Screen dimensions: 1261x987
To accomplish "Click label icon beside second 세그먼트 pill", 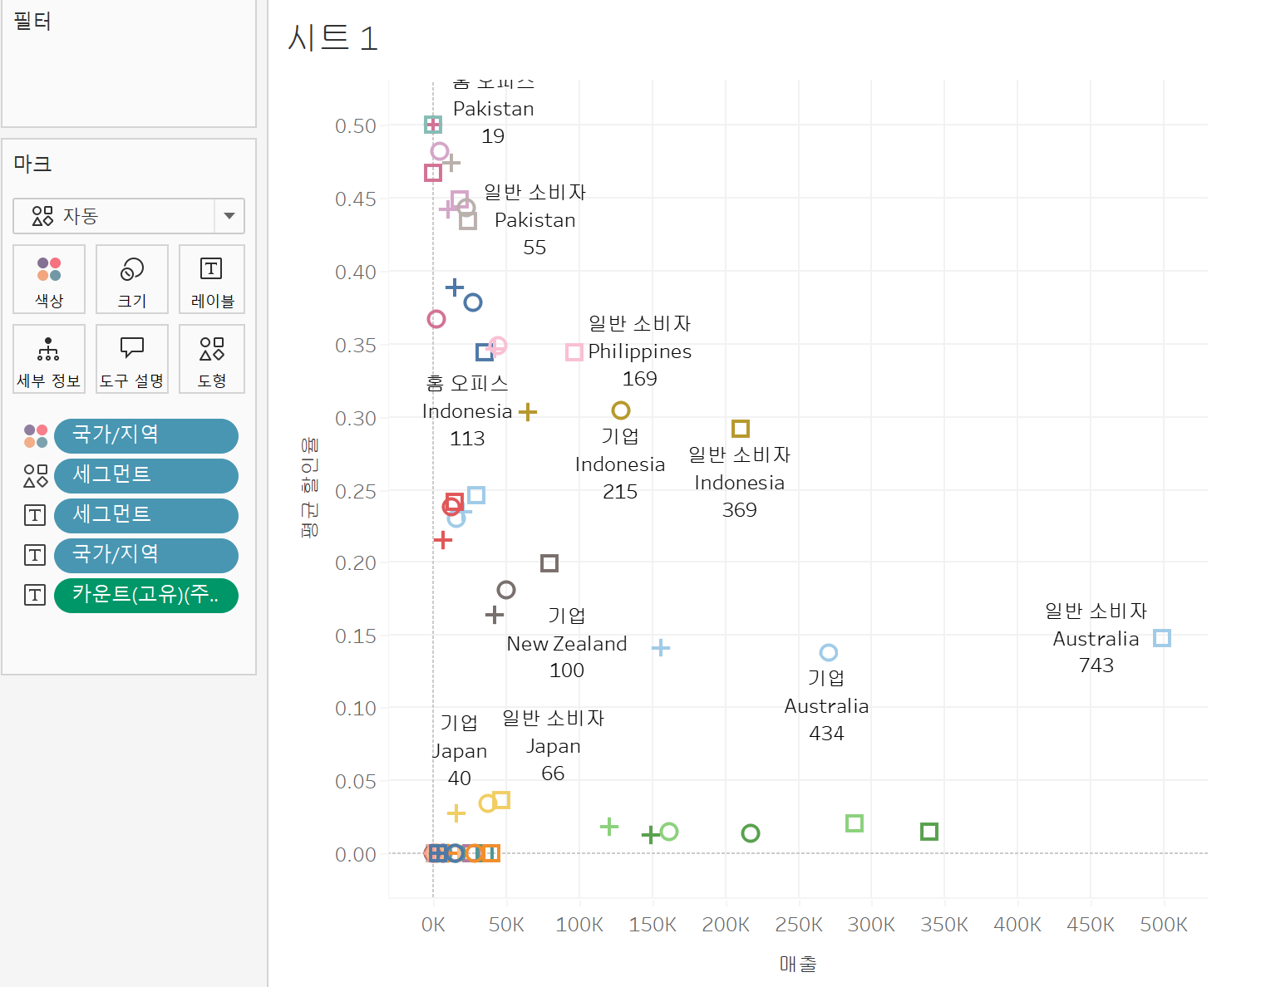I will [x=35, y=515].
